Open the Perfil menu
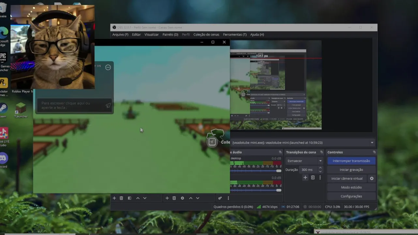 point(186,35)
